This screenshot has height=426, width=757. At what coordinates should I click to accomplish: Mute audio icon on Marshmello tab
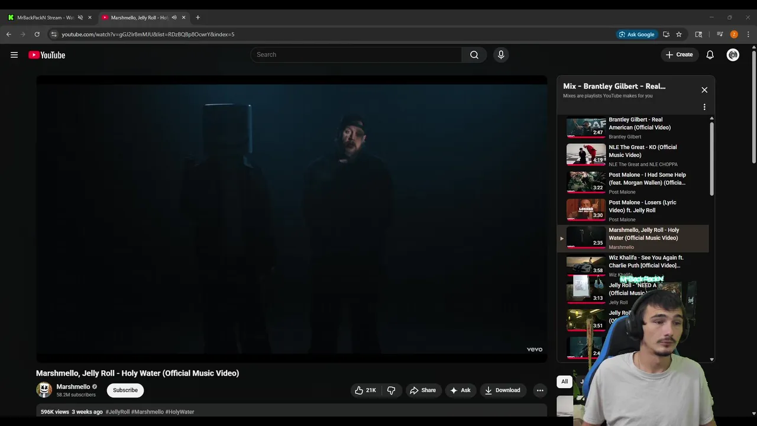click(174, 17)
